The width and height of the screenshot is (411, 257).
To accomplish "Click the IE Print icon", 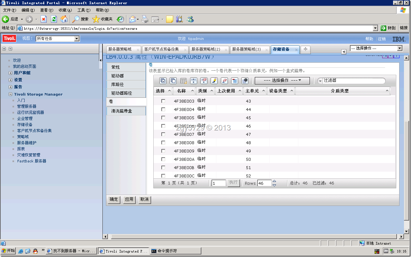I will pos(145,19).
